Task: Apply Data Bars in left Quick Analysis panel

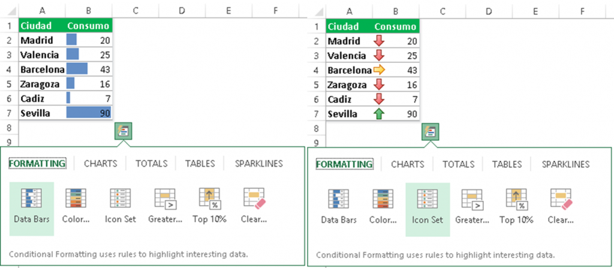Action: tap(32, 209)
